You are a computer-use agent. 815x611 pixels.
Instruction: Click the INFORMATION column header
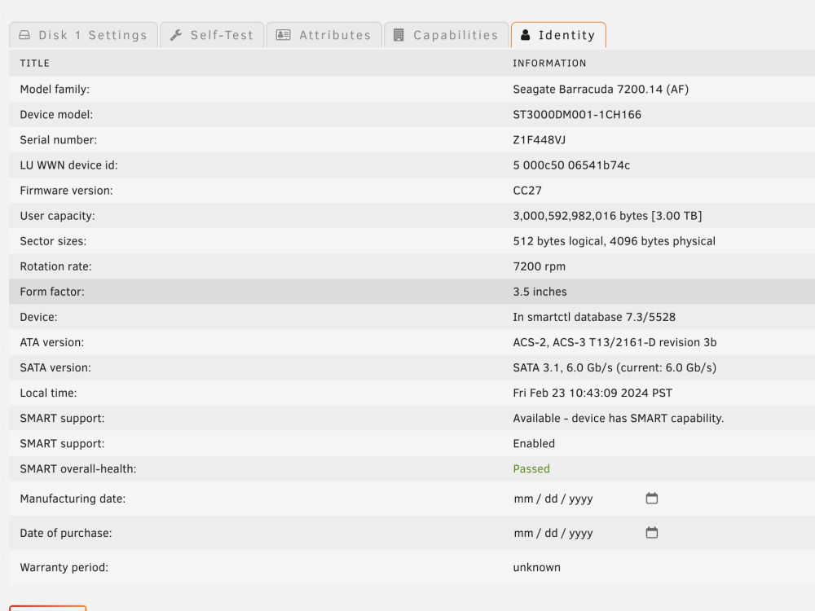tap(549, 63)
